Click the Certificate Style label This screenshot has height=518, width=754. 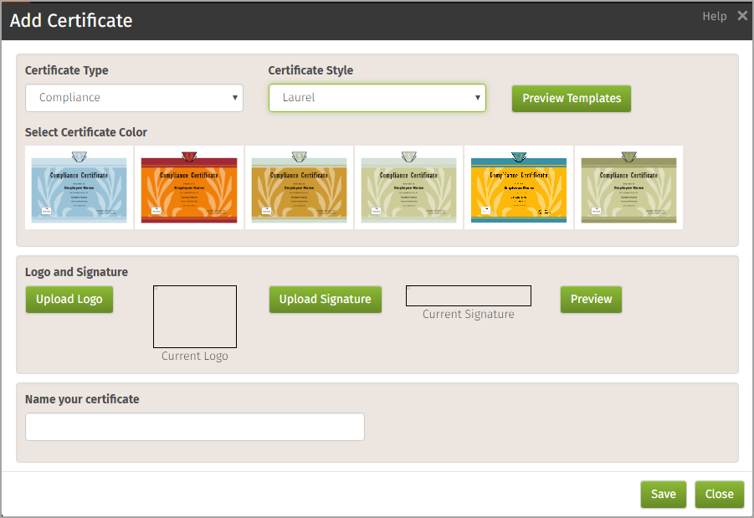point(310,70)
